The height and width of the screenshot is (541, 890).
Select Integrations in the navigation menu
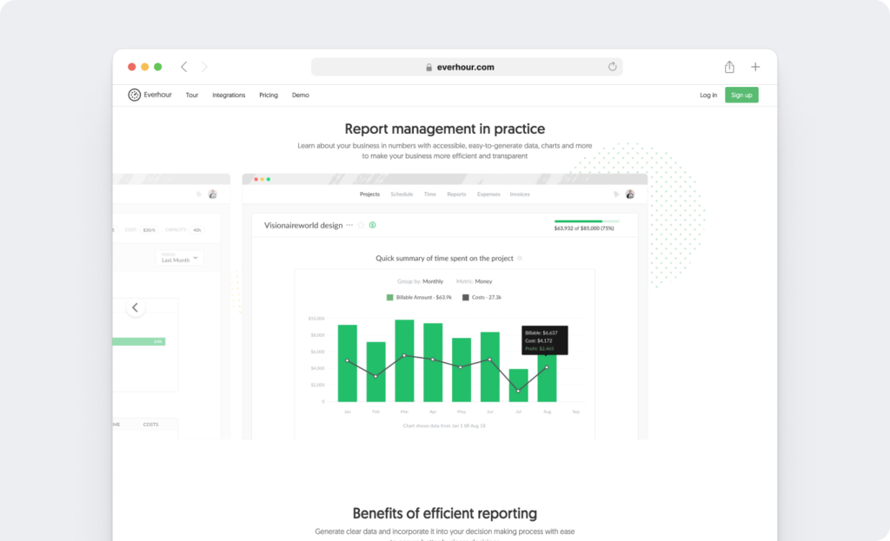coord(229,95)
